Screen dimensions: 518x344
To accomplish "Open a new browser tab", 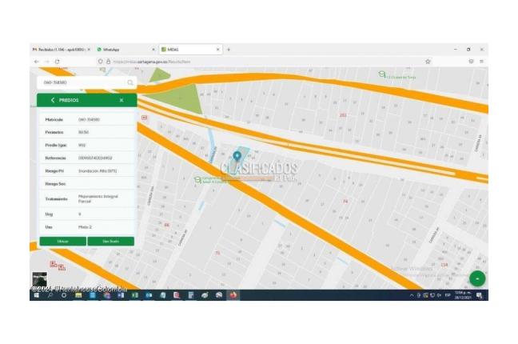I will (229, 49).
